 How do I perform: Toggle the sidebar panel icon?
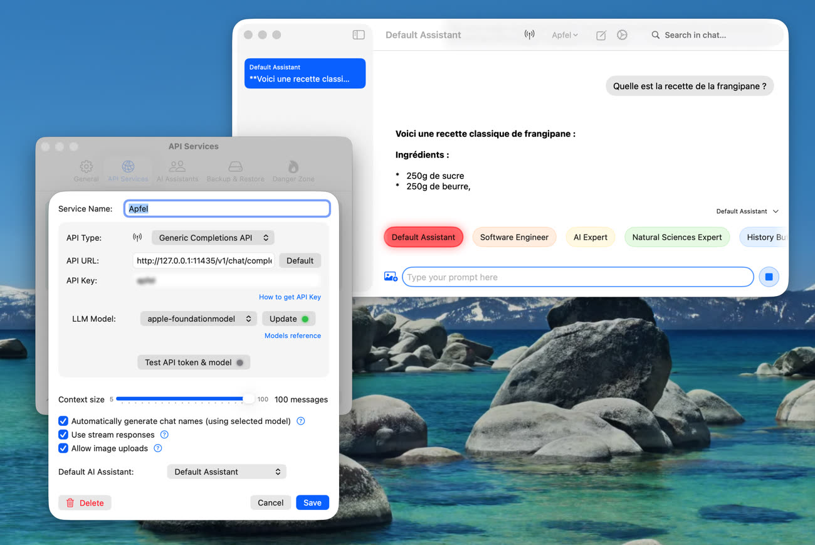pyautogui.click(x=359, y=35)
